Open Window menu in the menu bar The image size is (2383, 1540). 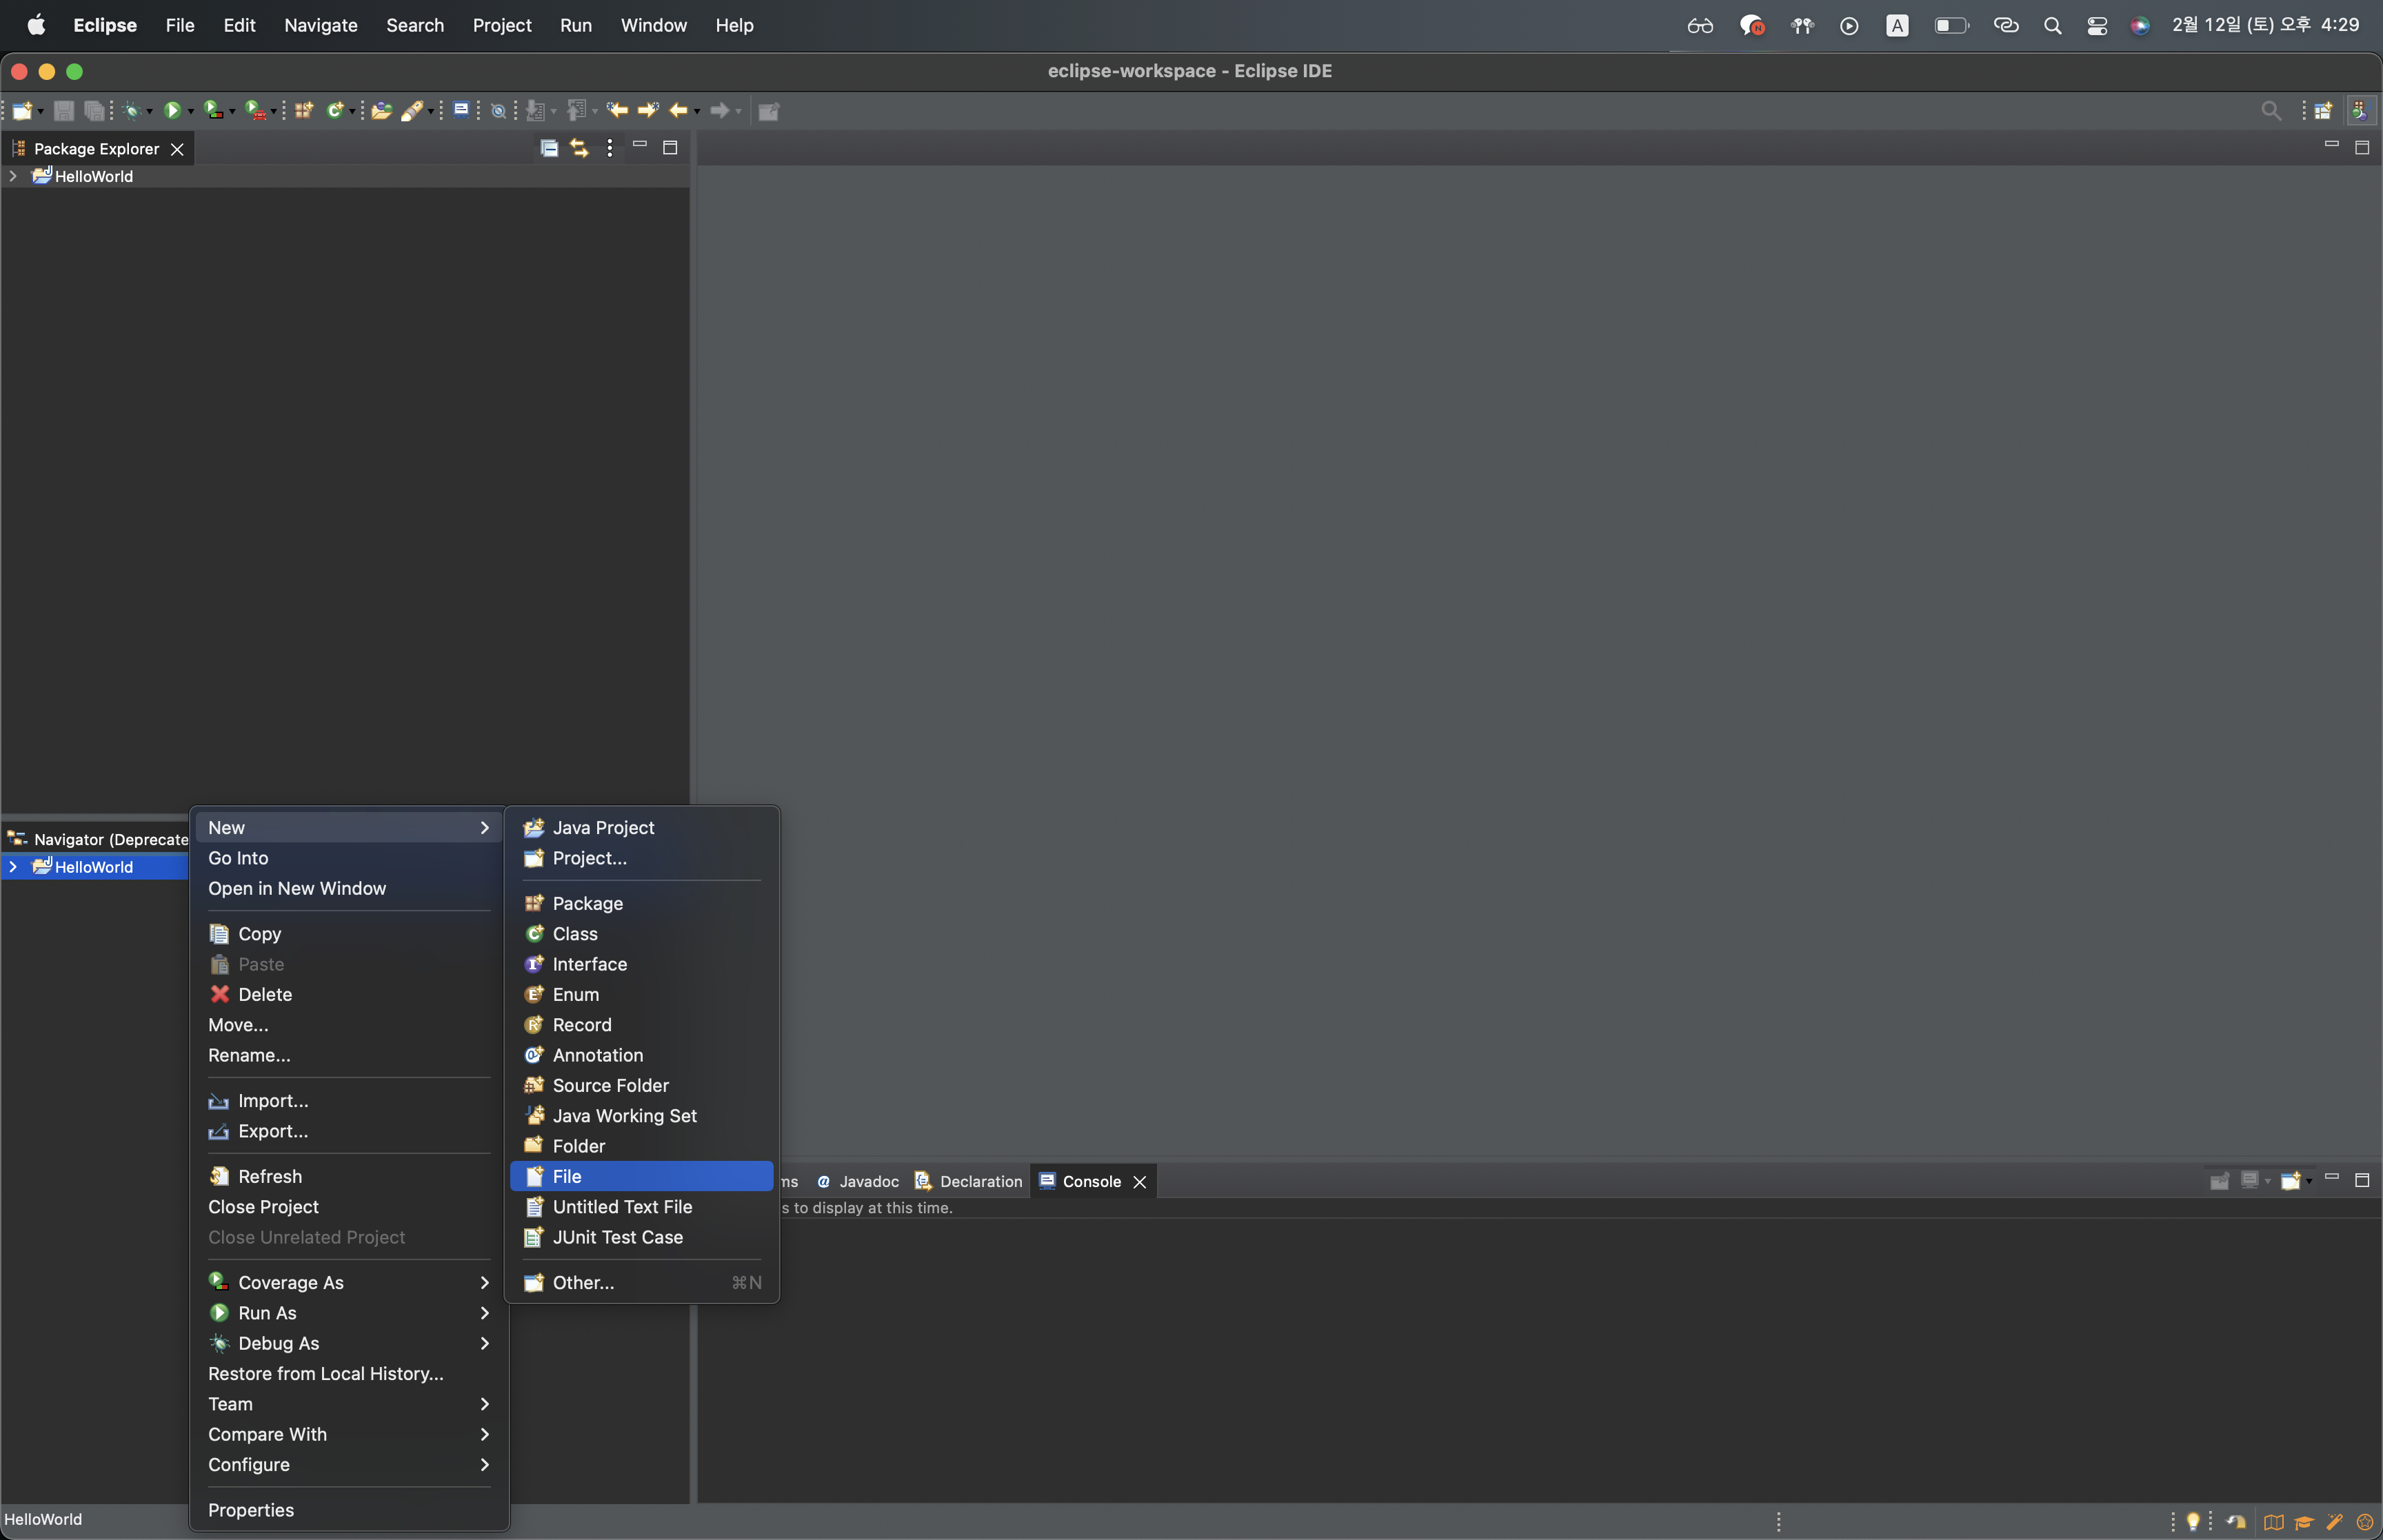pos(653,25)
